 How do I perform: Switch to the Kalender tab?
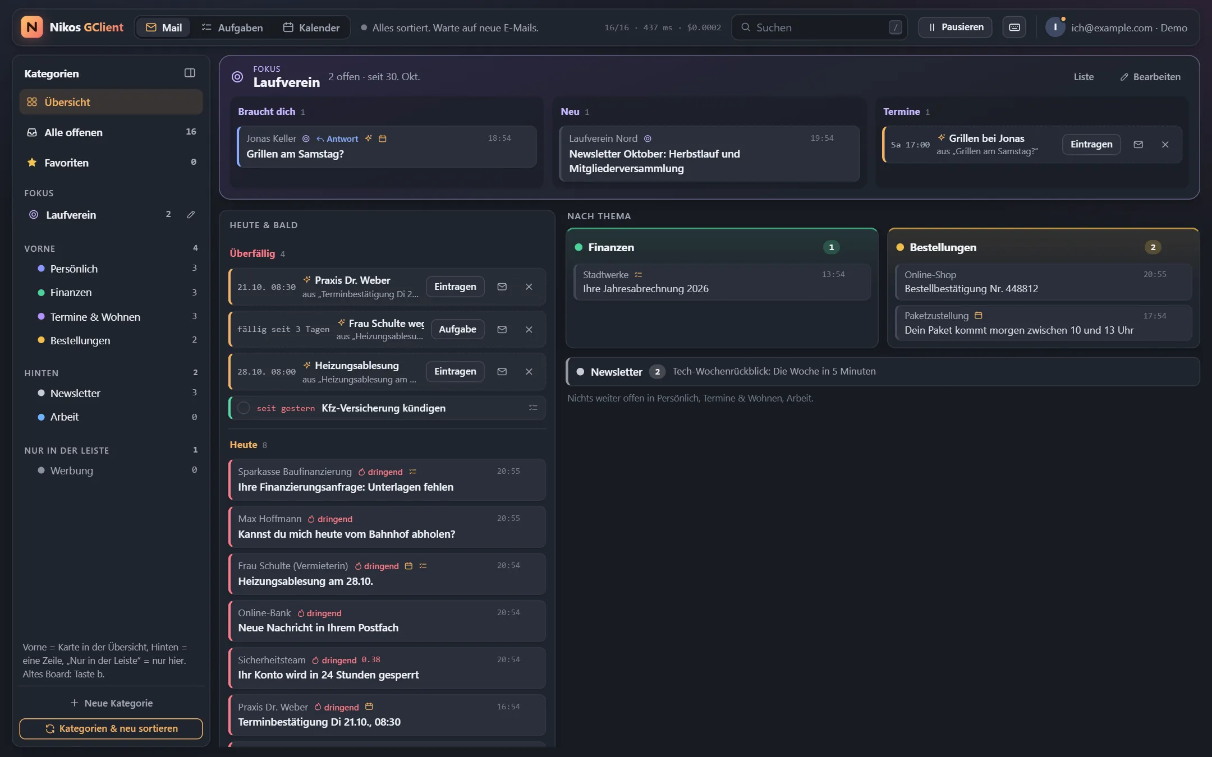point(311,27)
